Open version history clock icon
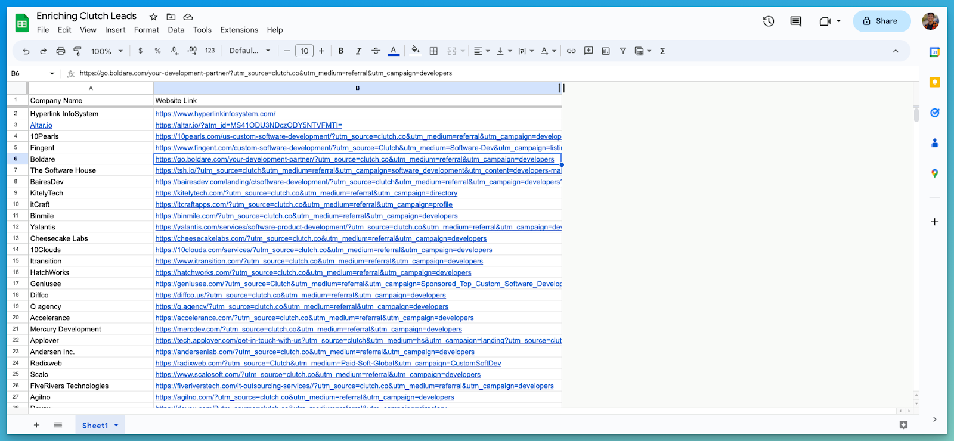This screenshot has height=441, width=954. tap(769, 21)
